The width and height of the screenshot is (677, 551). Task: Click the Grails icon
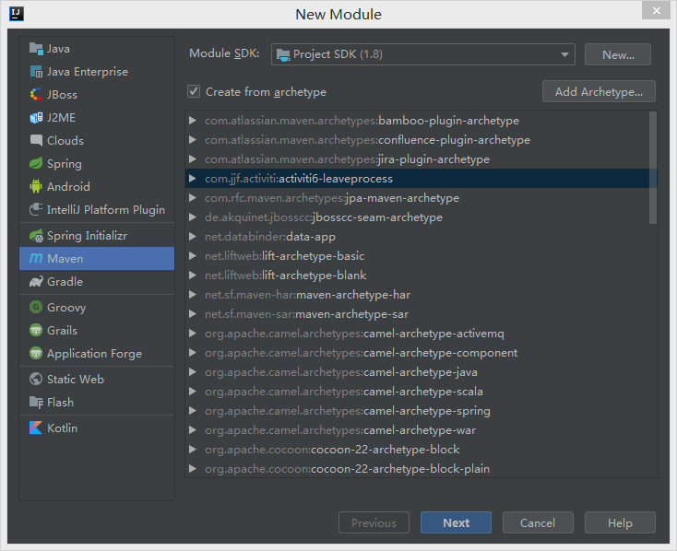tap(36, 331)
